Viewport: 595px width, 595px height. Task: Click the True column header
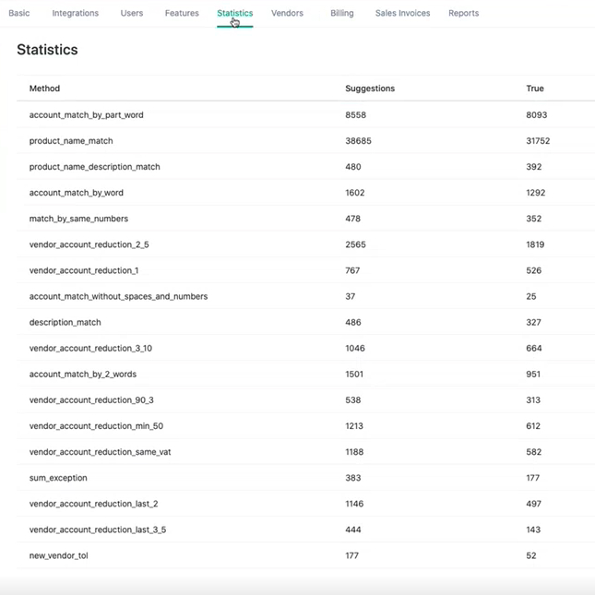535,89
